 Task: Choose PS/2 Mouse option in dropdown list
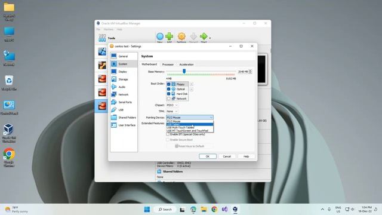[x=190, y=121]
